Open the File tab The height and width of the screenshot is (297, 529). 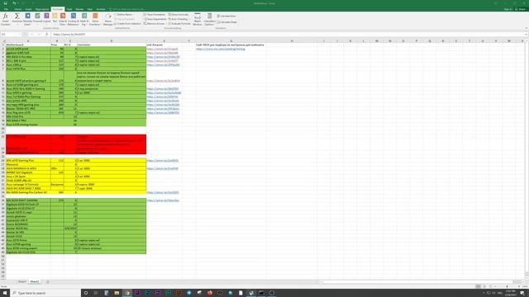(x=6, y=9)
